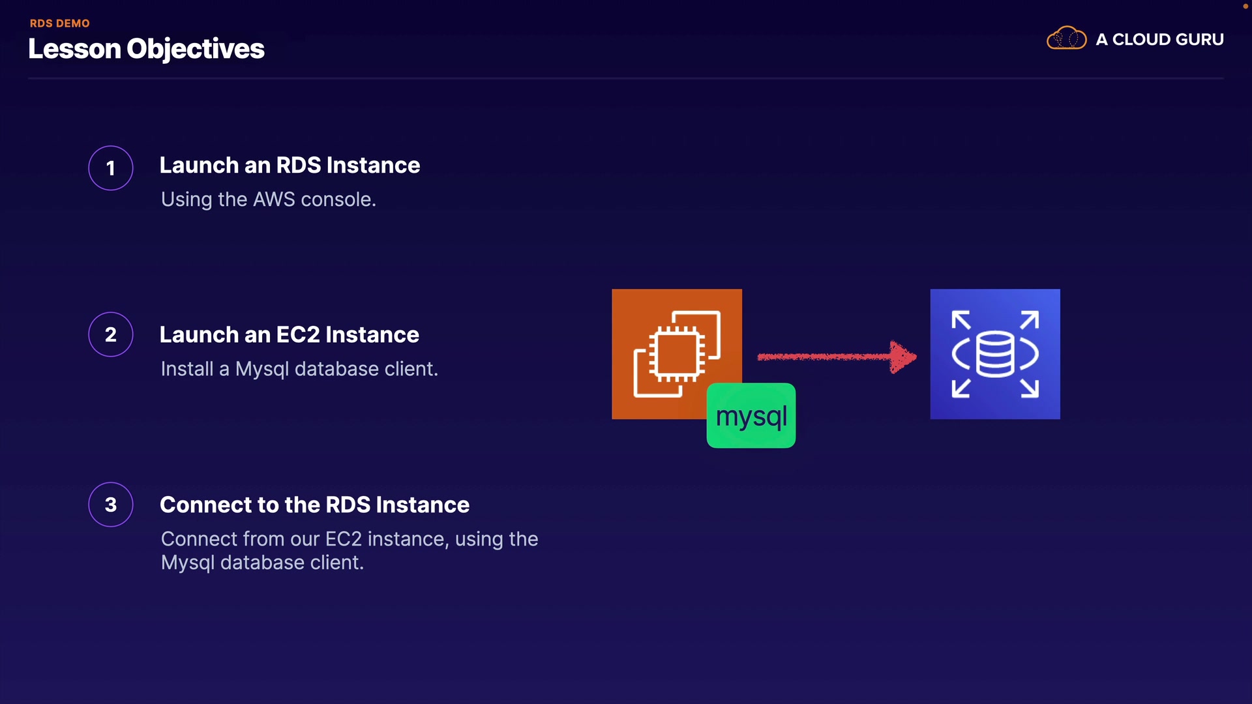This screenshot has width=1252, height=704.
Task: Click 'Using the AWS console.' text
Action: pos(268,199)
